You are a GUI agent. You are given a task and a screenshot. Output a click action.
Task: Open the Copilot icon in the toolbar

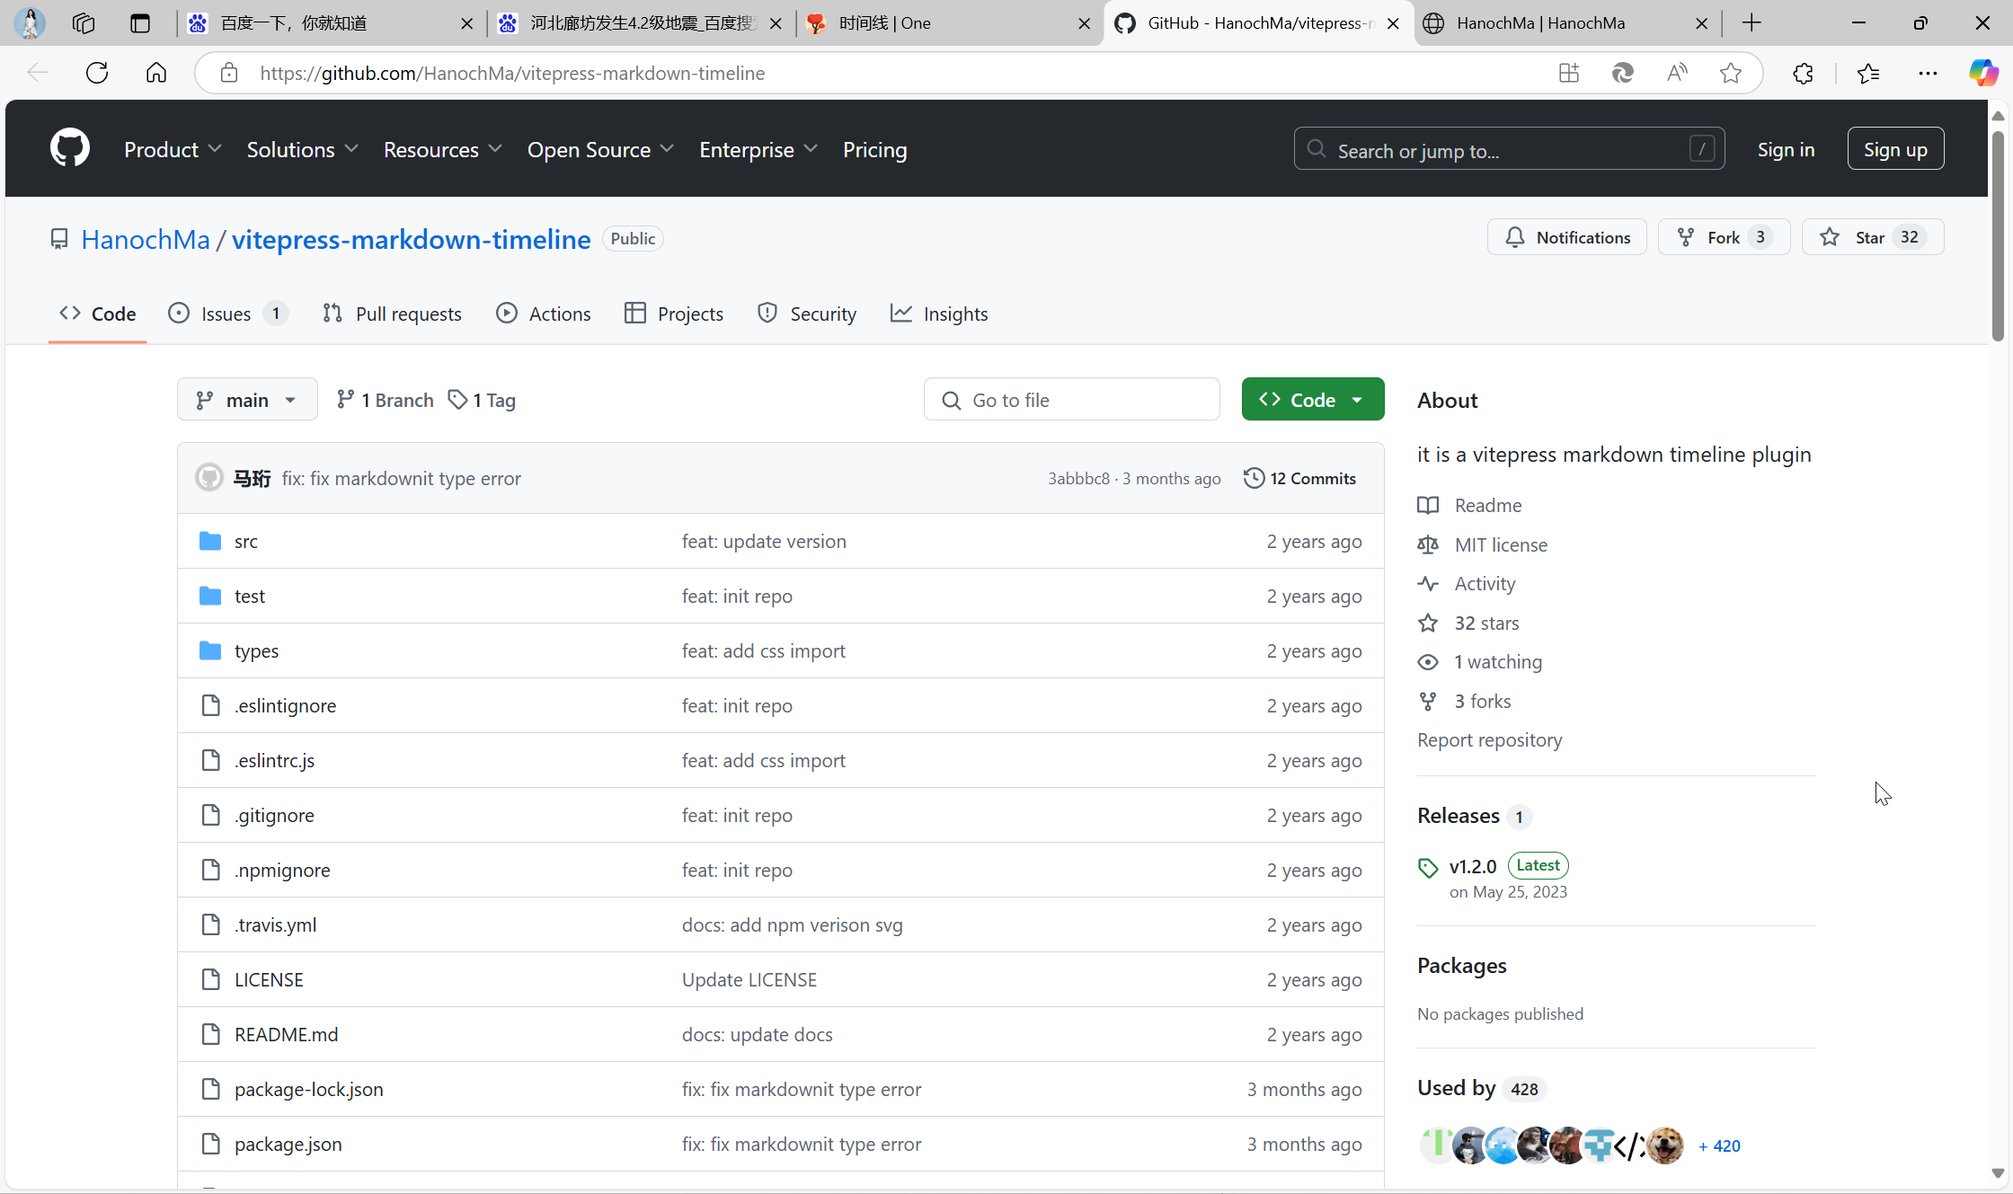(x=1982, y=73)
